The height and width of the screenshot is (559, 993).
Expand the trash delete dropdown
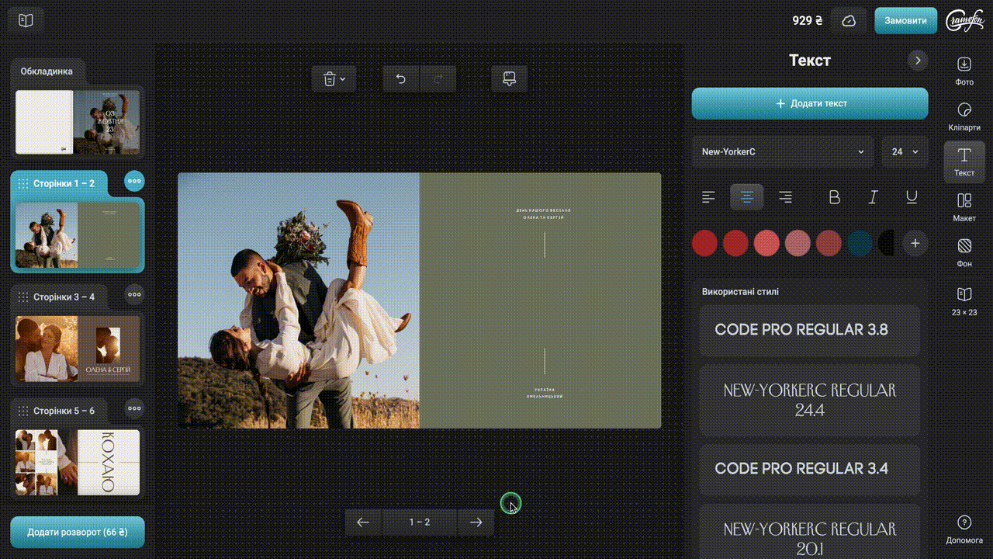point(334,78)
